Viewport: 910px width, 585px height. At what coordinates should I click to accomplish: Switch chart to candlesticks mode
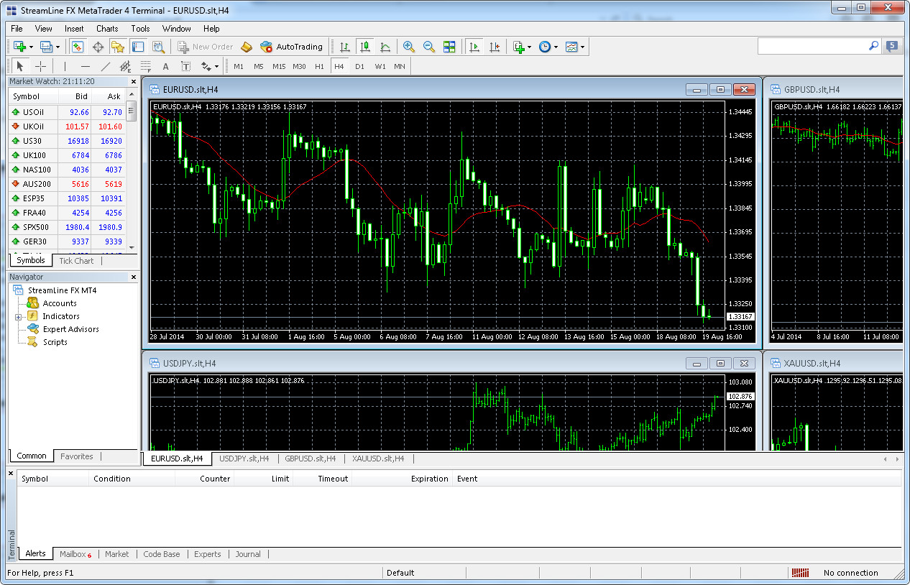tap(365, 47)
